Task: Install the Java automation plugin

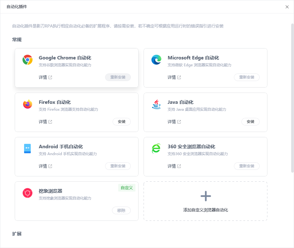Action: click(251, 122)
